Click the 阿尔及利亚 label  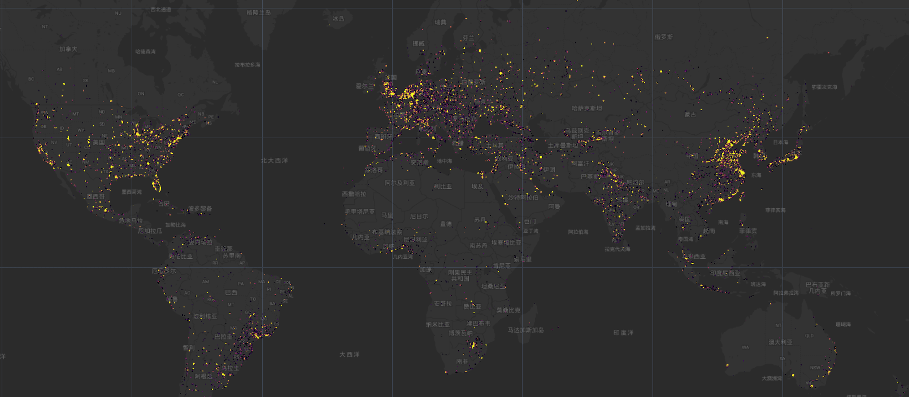(x=400, y=183)
